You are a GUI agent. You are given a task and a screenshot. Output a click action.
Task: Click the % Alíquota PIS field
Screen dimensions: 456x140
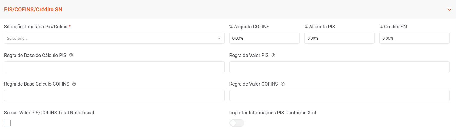(339, 38)
